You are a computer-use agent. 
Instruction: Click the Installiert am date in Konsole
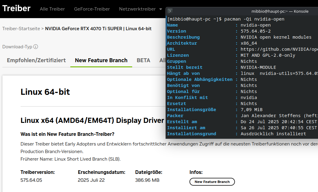pyautogui.click(x=279, y=128)
